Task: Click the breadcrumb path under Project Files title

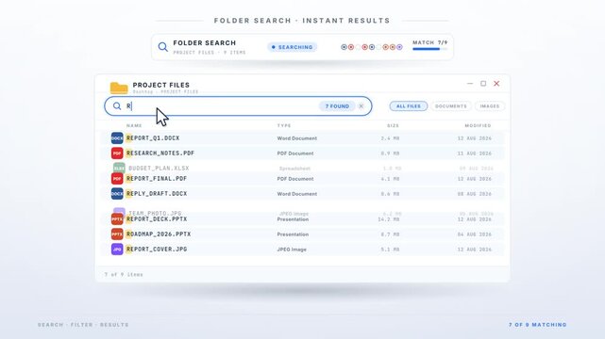Action: point(165,92)
